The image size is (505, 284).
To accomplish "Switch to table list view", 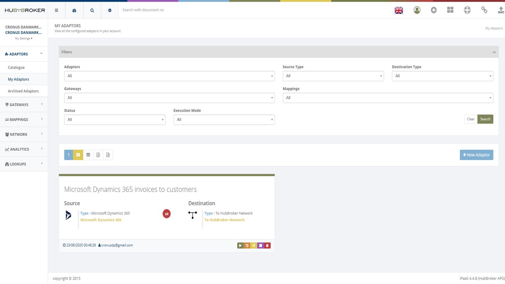I will click(x=88, y=155).
